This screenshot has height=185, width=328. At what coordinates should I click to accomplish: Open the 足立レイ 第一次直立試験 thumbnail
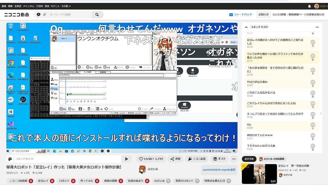259,174
